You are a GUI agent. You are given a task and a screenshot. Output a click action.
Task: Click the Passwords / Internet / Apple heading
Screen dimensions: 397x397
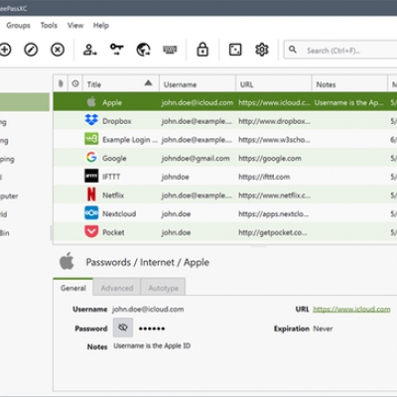tap(148, 262)
